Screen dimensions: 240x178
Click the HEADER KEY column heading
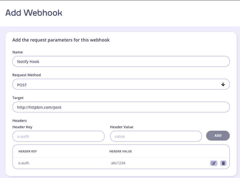(28, 151)
